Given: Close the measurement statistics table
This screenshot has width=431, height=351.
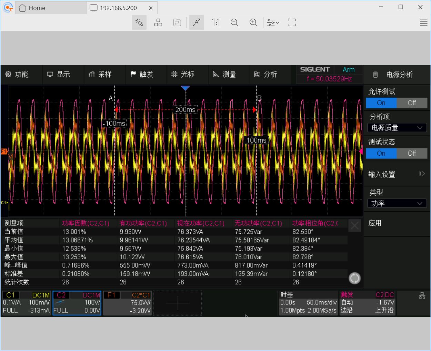Looking at the screenshot, I should click(355, 226).
